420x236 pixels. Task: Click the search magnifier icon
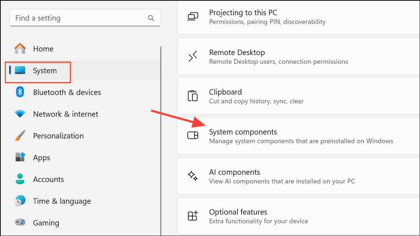tap(151, 18)
